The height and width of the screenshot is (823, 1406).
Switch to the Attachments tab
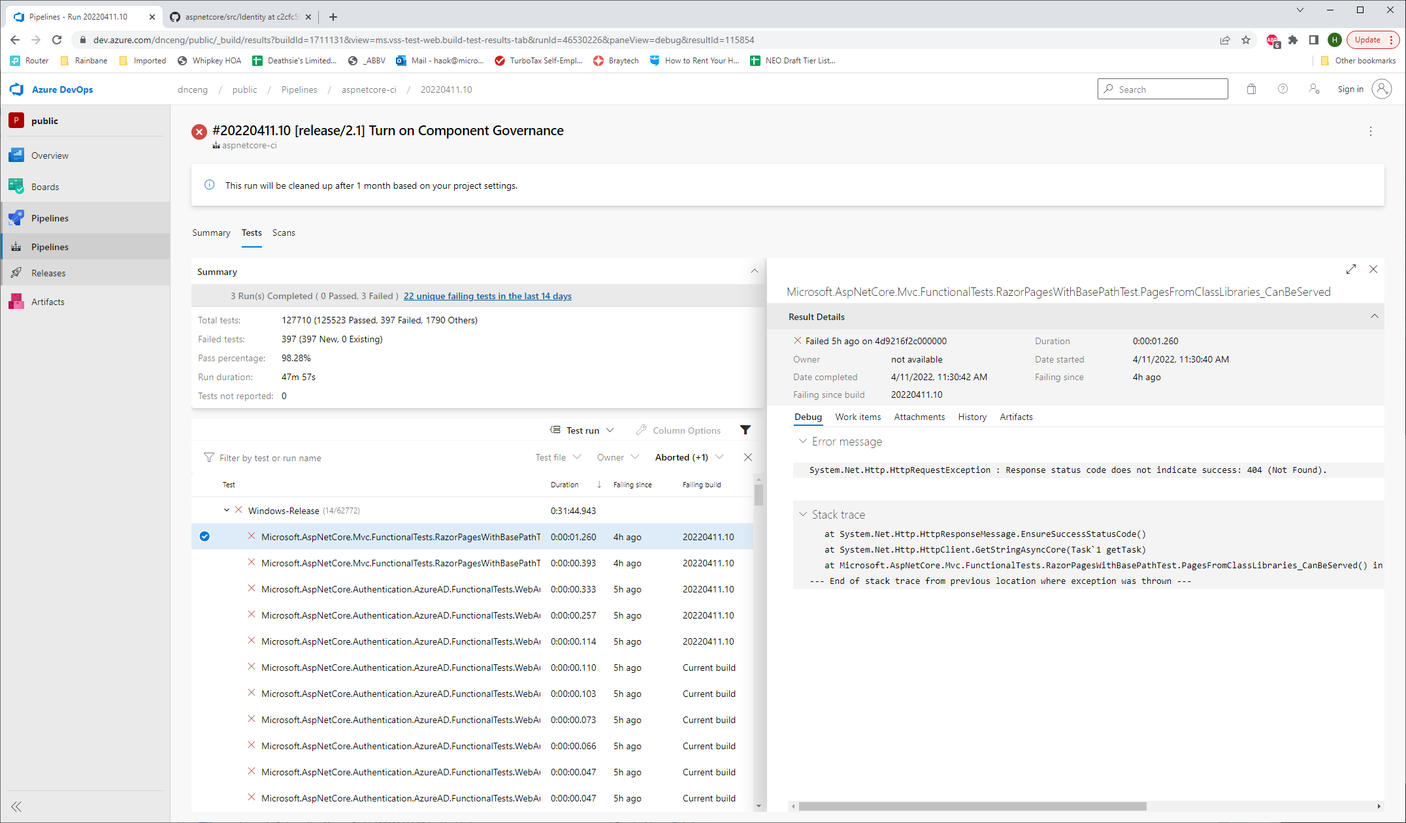(x=919, y=417)
